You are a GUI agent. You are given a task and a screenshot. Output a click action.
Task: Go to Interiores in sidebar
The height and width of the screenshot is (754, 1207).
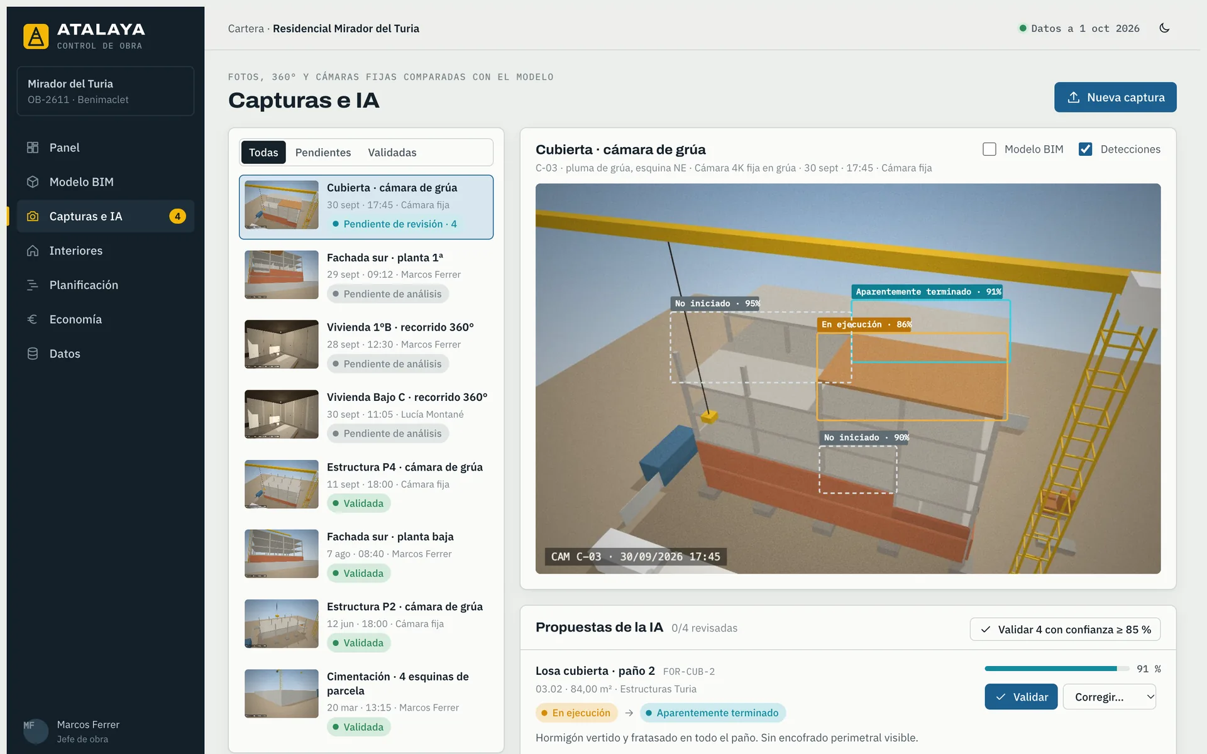[x=106, y=251]
